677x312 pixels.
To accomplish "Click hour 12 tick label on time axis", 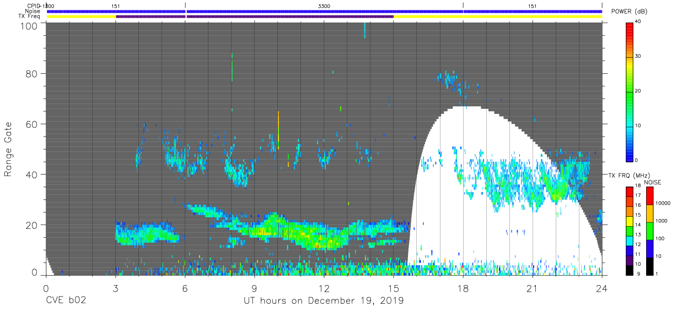I will [324, 288].
